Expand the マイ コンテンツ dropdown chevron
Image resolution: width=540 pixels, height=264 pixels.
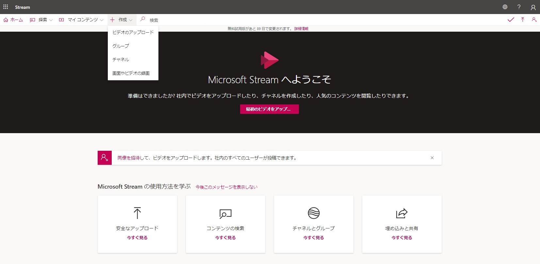pos(102,20)
